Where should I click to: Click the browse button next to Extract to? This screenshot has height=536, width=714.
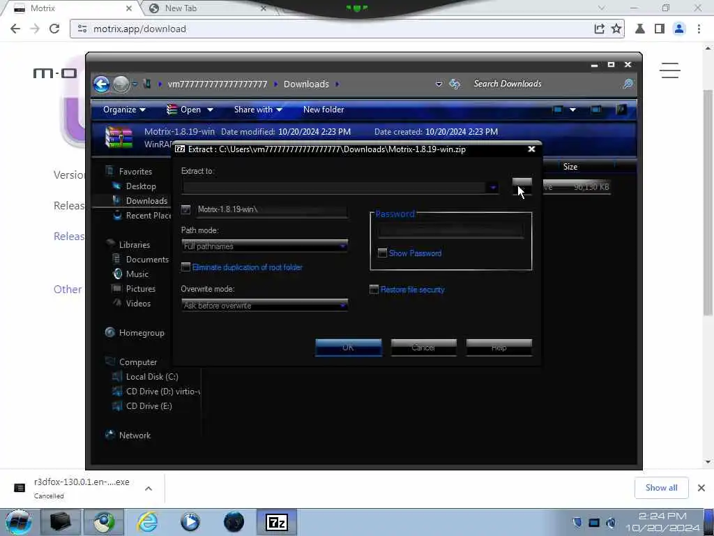522,186
